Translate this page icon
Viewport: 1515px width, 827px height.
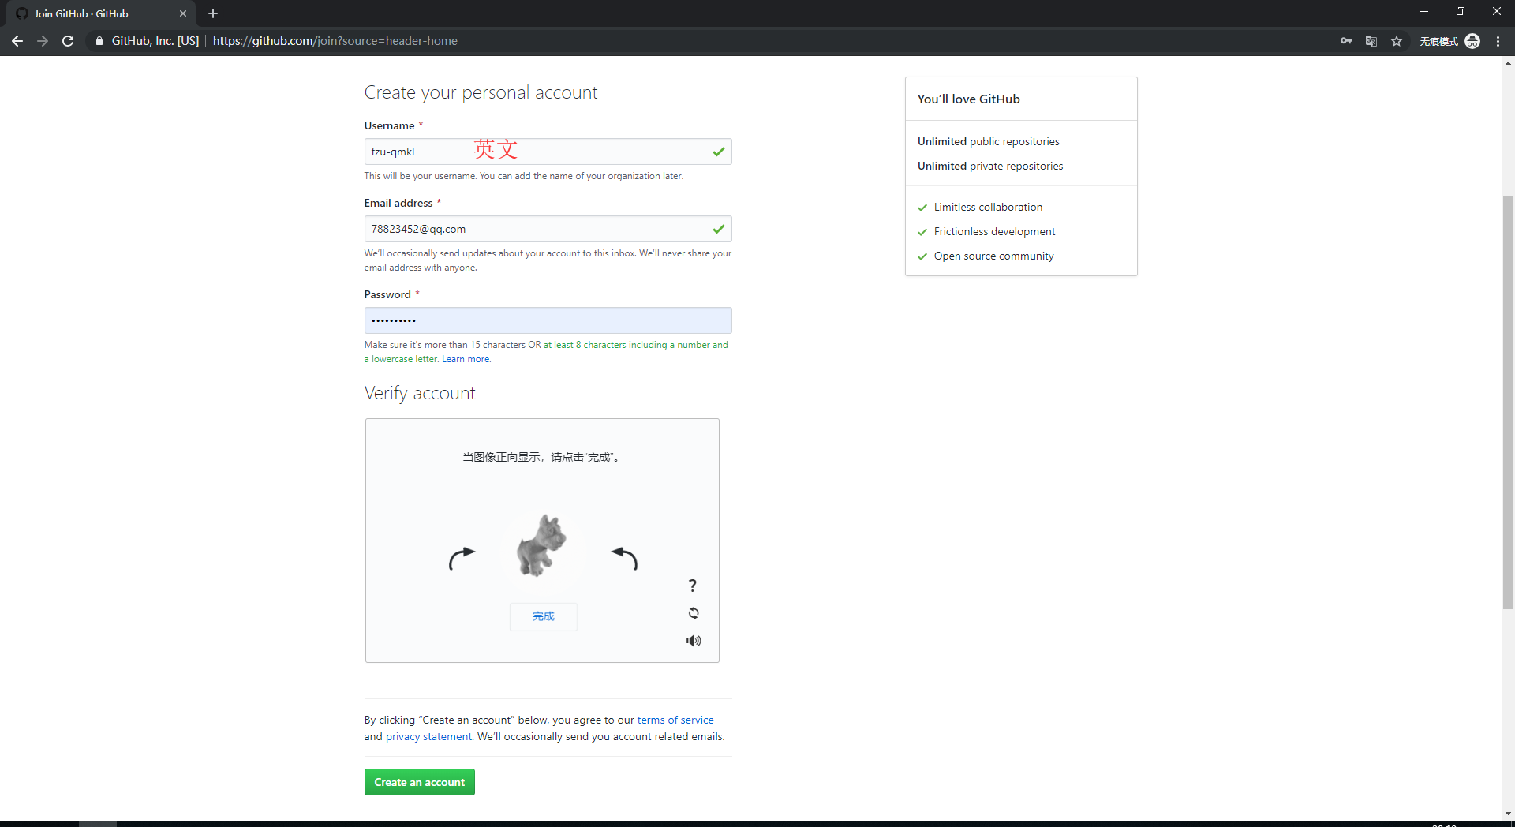coord(1371,41)
